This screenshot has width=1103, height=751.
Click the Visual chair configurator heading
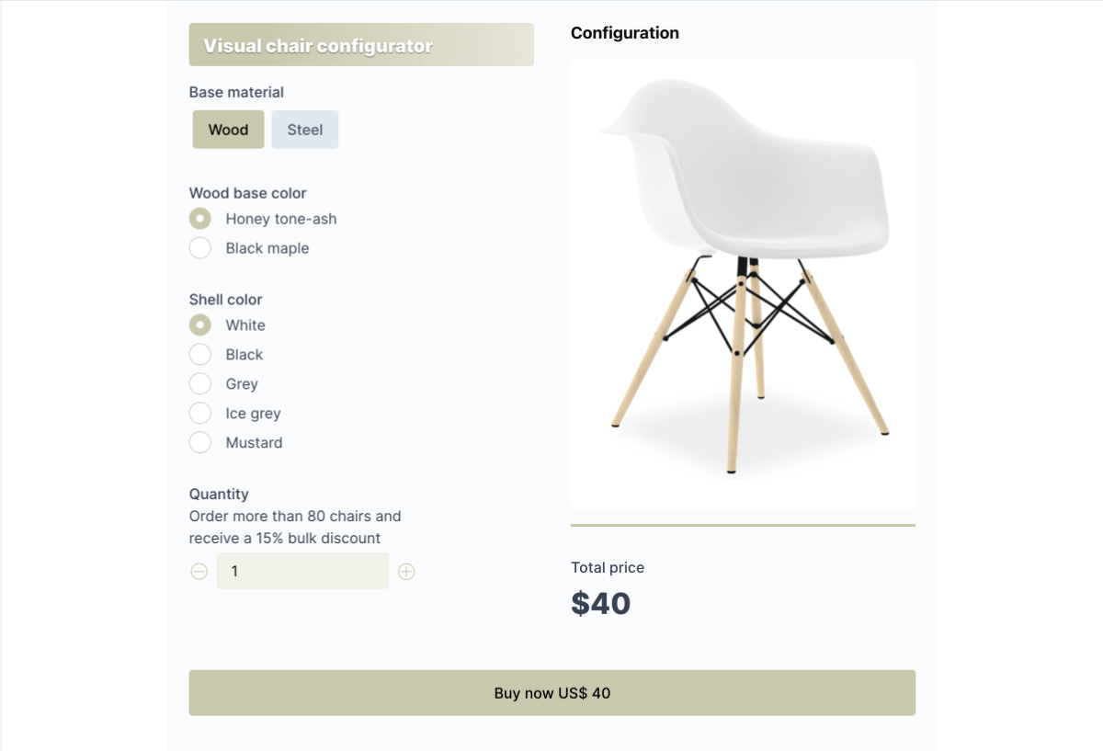(x=318, y=46)
